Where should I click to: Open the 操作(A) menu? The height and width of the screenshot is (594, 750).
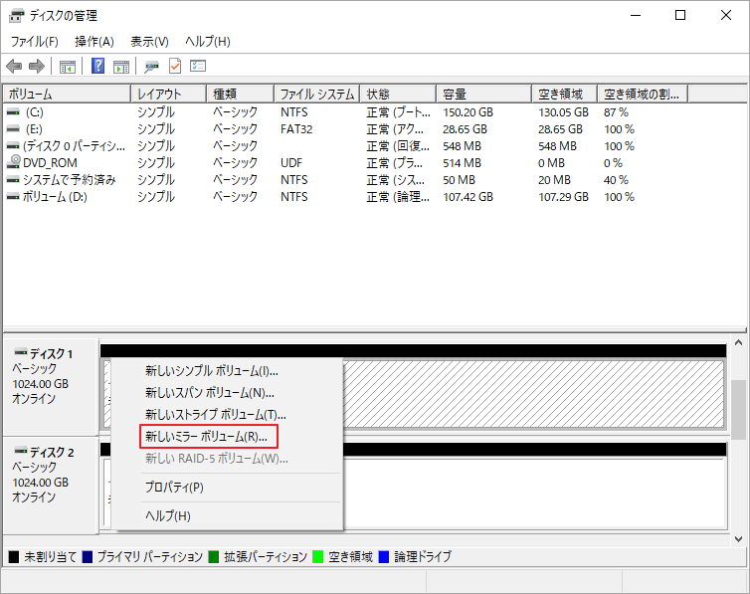(x=94, y=42)
